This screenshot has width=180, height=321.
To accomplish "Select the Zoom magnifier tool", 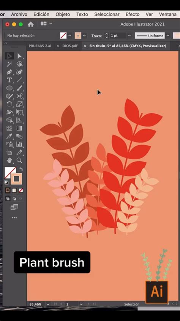I will click(x=20, y=160).
